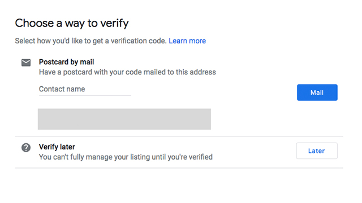Image resolution: width=362 pixels, height=203 pixels.
Task: Focus the Contact name input field
Action: pos(85,89)
